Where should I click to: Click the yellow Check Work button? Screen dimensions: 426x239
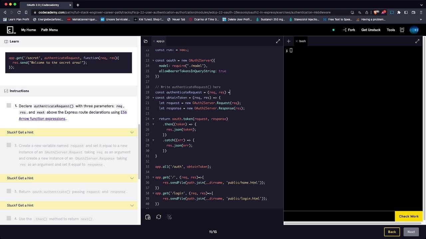(x=409, y=216)
